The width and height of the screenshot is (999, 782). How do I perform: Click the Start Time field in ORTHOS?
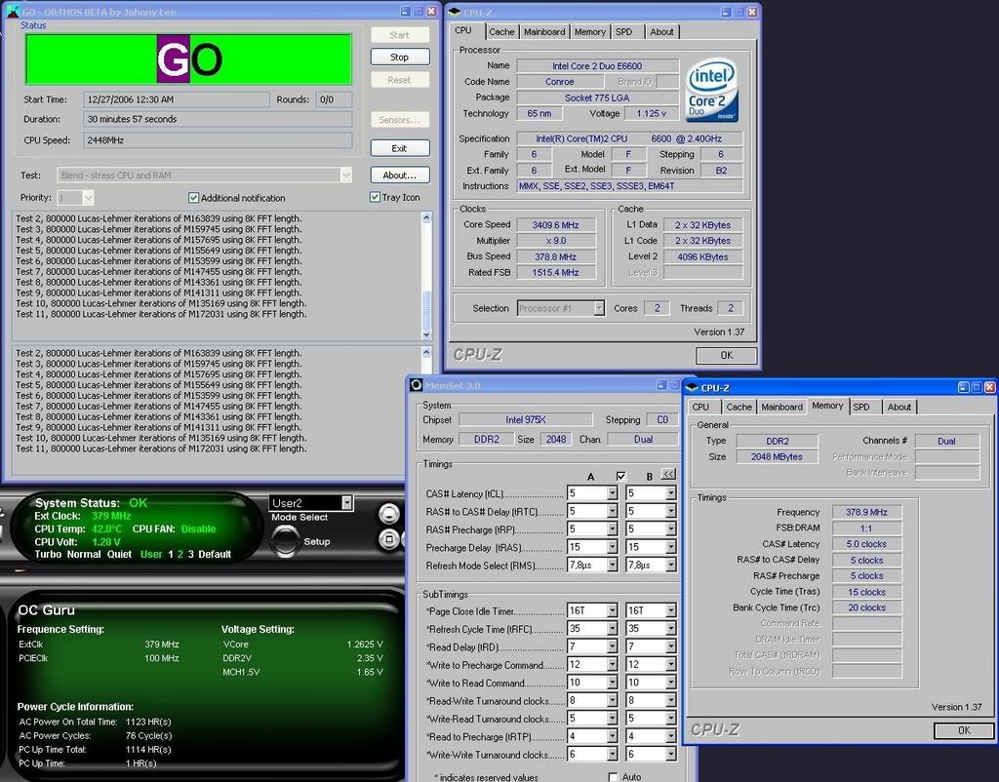[177, 99]
